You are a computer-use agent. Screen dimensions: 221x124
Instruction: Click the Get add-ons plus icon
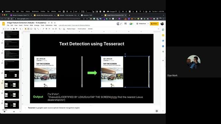click(163, 61)
